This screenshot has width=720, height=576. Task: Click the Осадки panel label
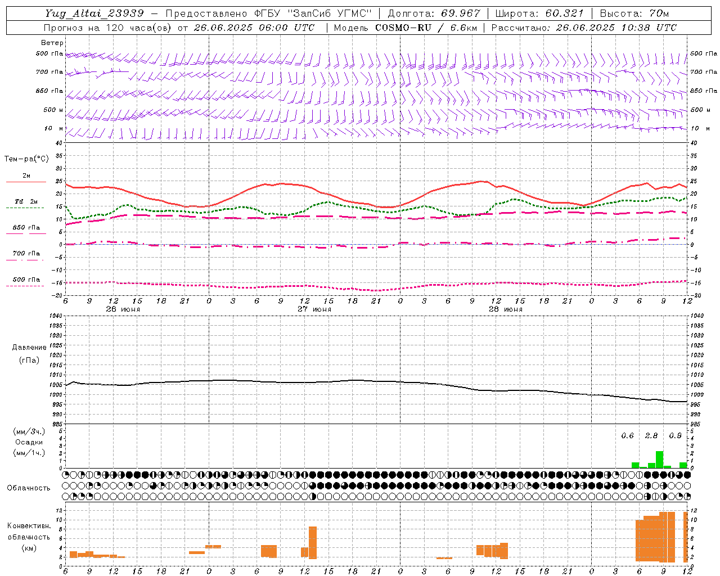tap(29, 442)
